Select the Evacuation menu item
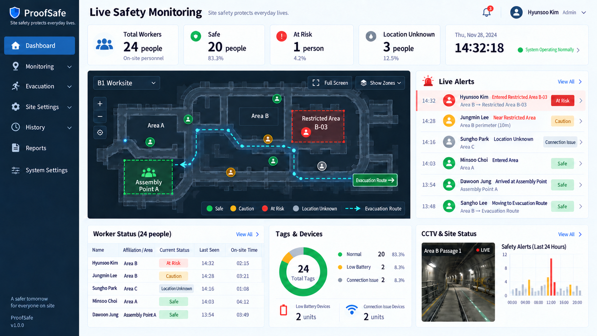 click(x=40, y=86)
